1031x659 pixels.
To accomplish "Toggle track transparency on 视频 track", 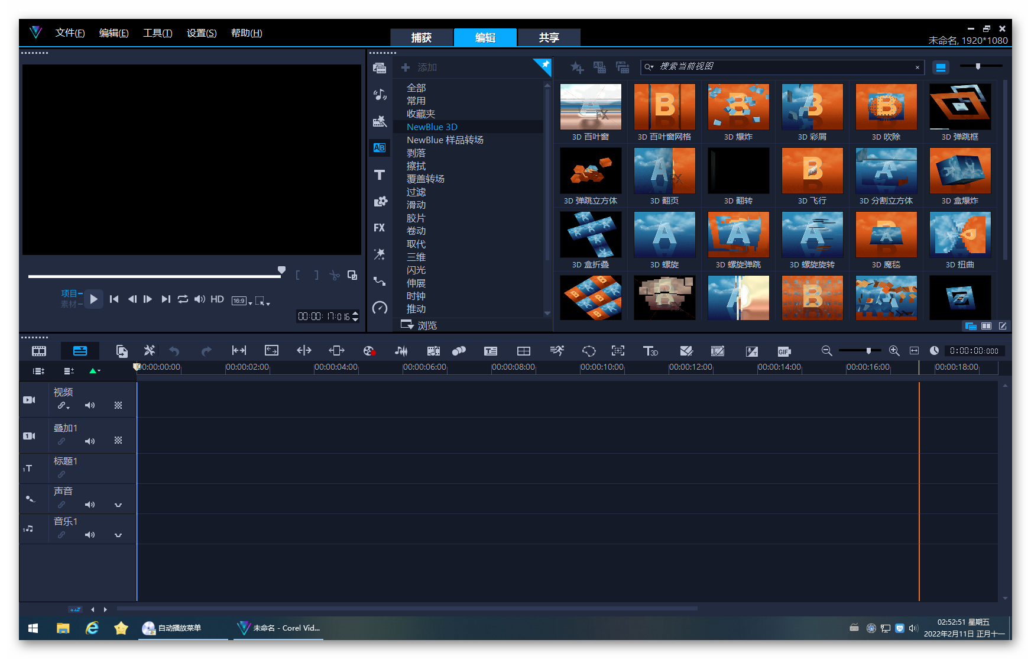I will (118, 405).
